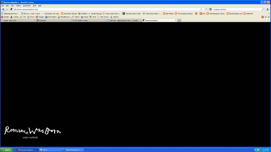Viewport: 271px width, 152px height.
Task: Select the Firefox RomanceWasBorn taskbar button
Action: [28, 150]
